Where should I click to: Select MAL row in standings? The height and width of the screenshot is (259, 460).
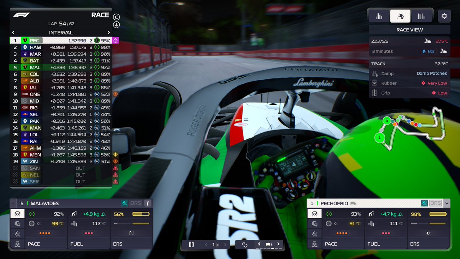point(61,67)
